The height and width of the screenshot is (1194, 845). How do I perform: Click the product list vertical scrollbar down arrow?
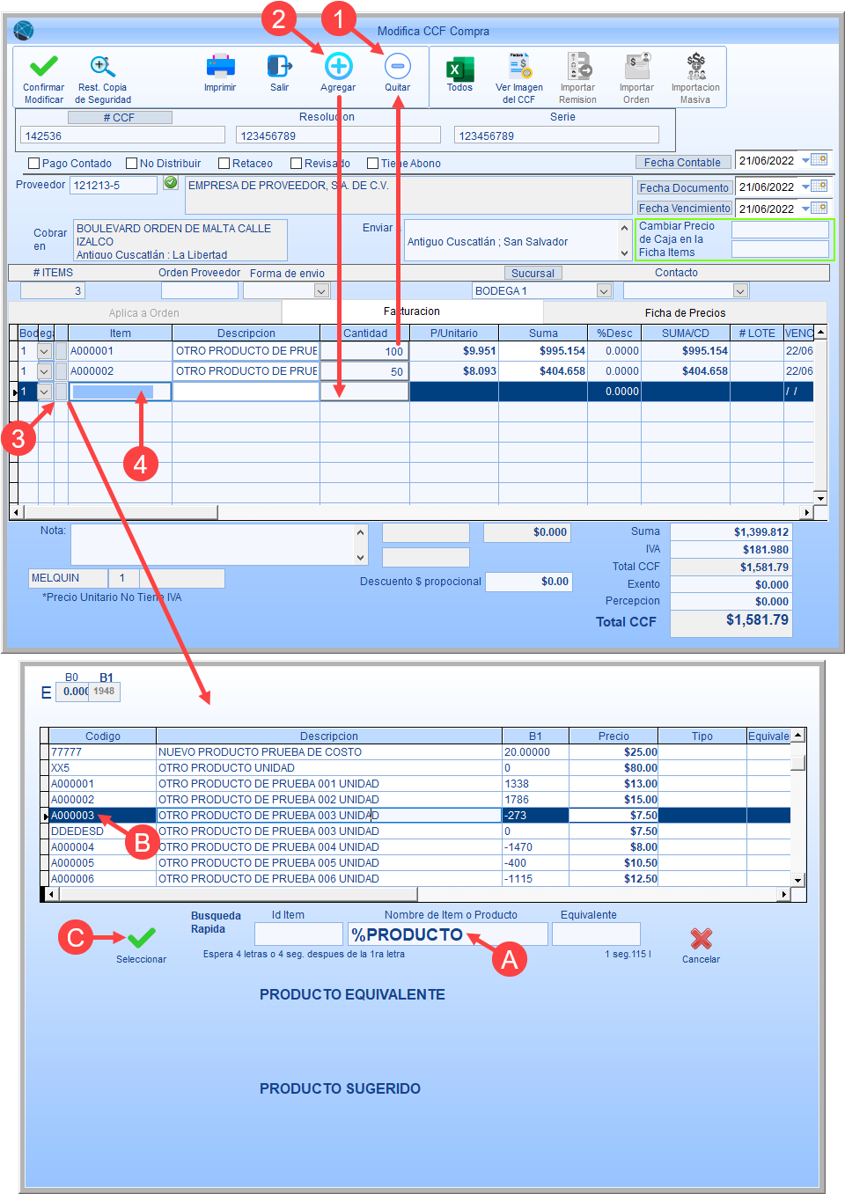798,880
